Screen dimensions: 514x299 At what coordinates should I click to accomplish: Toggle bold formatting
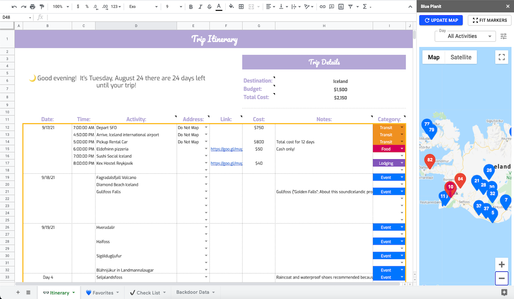tap(191, 7)
